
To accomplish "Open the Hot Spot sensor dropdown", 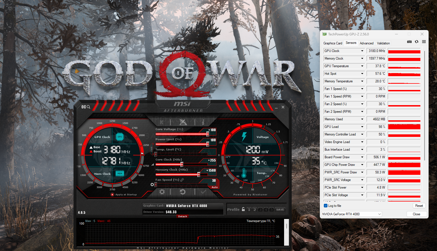I will pyautogui.click(x=362, y=74).
